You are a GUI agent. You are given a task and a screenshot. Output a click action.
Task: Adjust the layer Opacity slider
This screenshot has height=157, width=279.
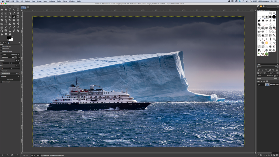pos(268,78)
